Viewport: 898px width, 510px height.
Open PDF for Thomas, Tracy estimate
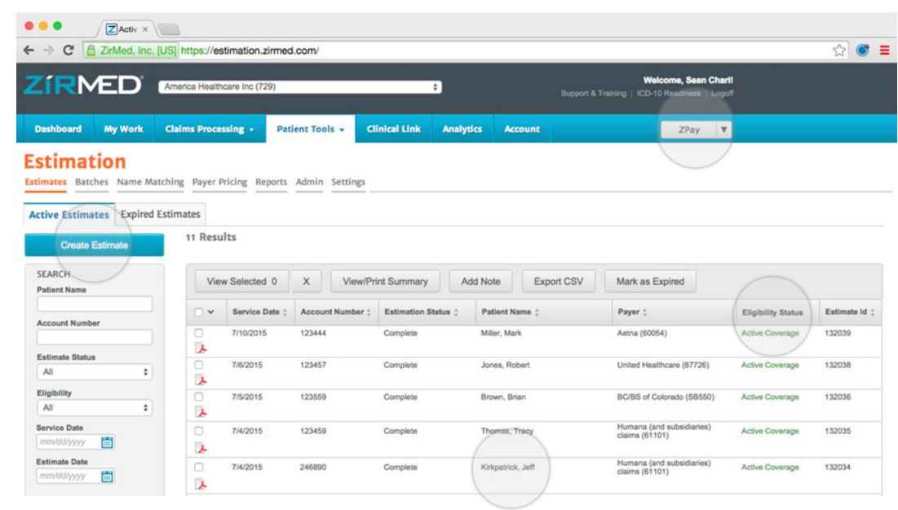pos(201,448)
